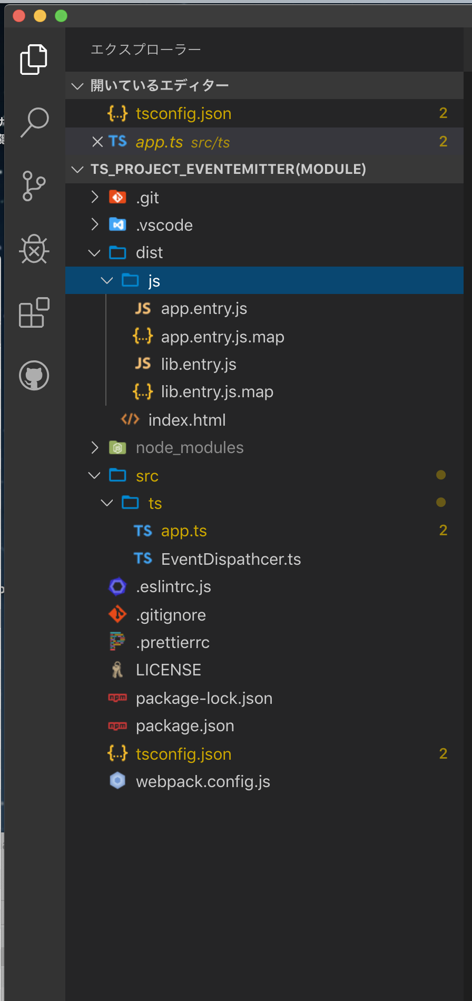Collapse the TS_PROJECT_EVENTEMITTER(MODULE) project section
The width and height of the screenshot is (472, 1001).
[x=78, y=169]
